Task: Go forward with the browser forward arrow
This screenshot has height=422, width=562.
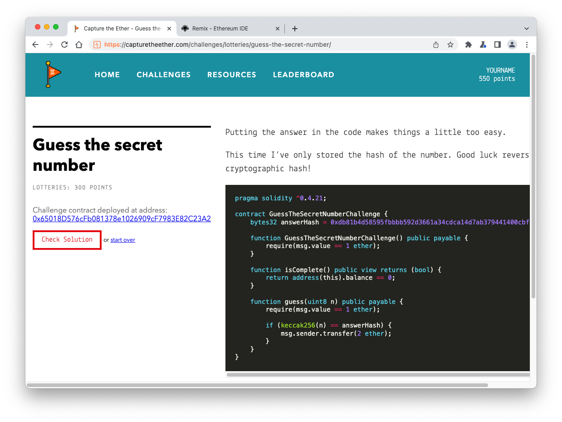Action: tap(50, 45)
